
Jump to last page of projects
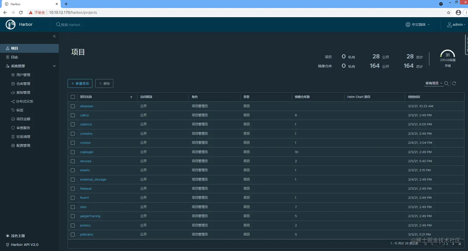[x=460, y=244]
